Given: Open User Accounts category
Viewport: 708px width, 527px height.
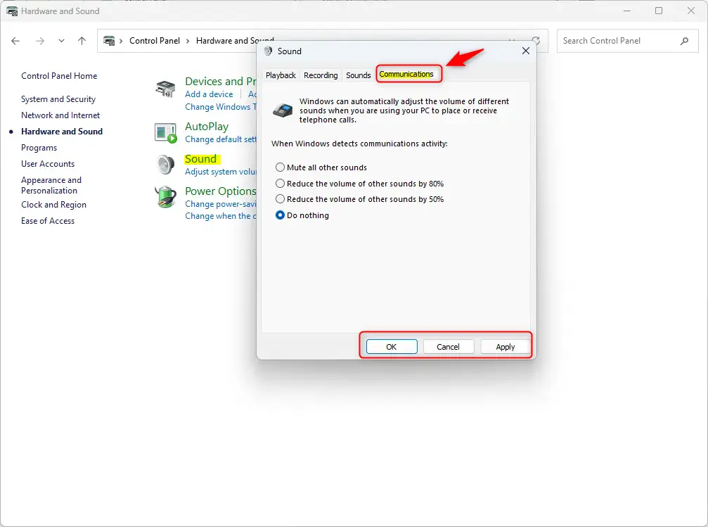Looking at the screenshot, I should coord(48,164).
